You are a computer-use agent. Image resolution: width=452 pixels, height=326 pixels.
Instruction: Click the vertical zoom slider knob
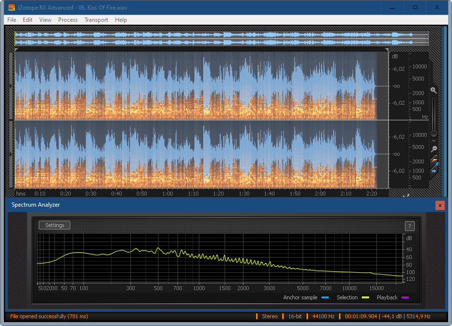coord(434,134)
